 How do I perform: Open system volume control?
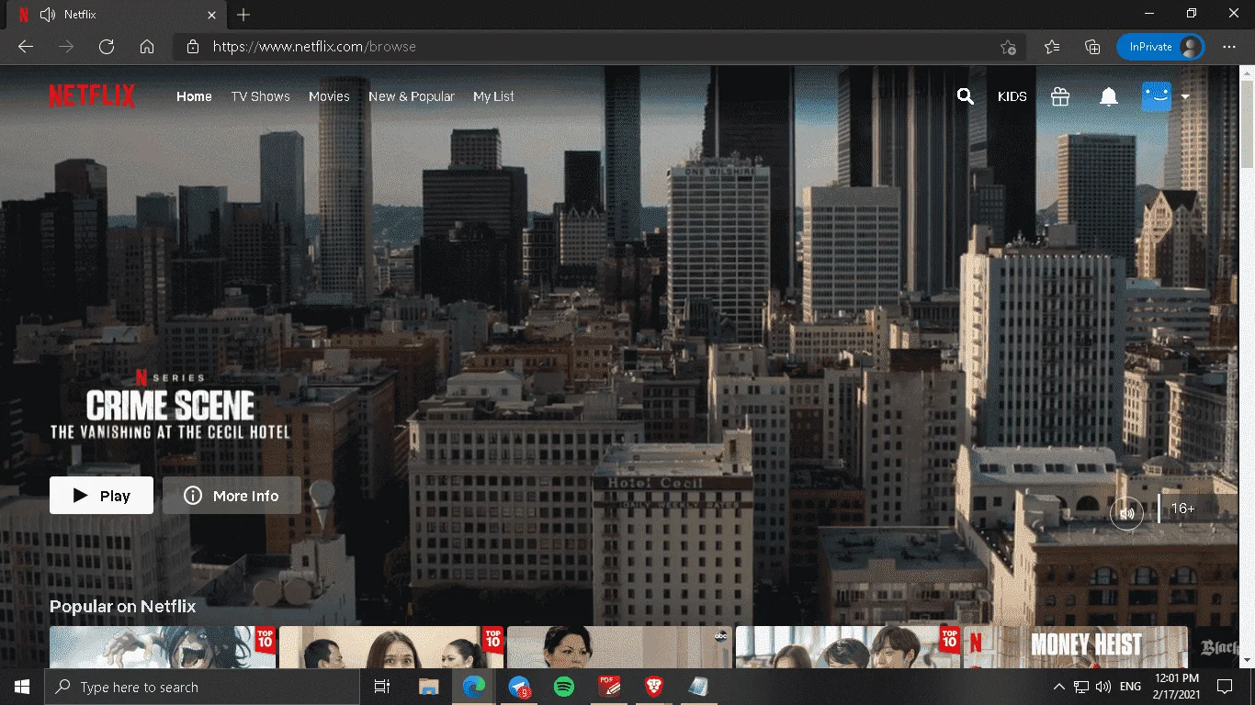tap(1103, 687)
